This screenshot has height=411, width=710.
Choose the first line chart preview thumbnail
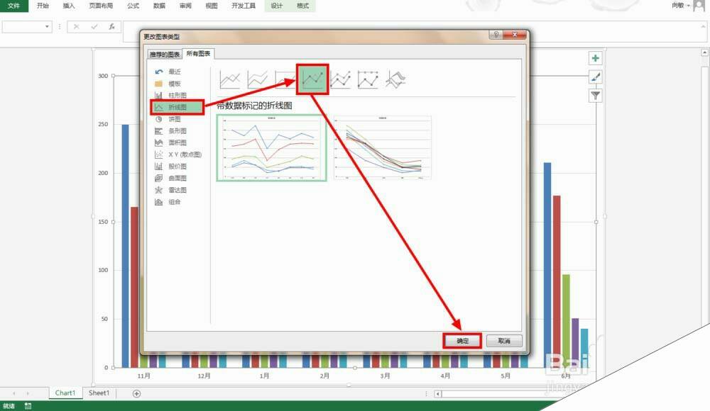pos(271,147)
